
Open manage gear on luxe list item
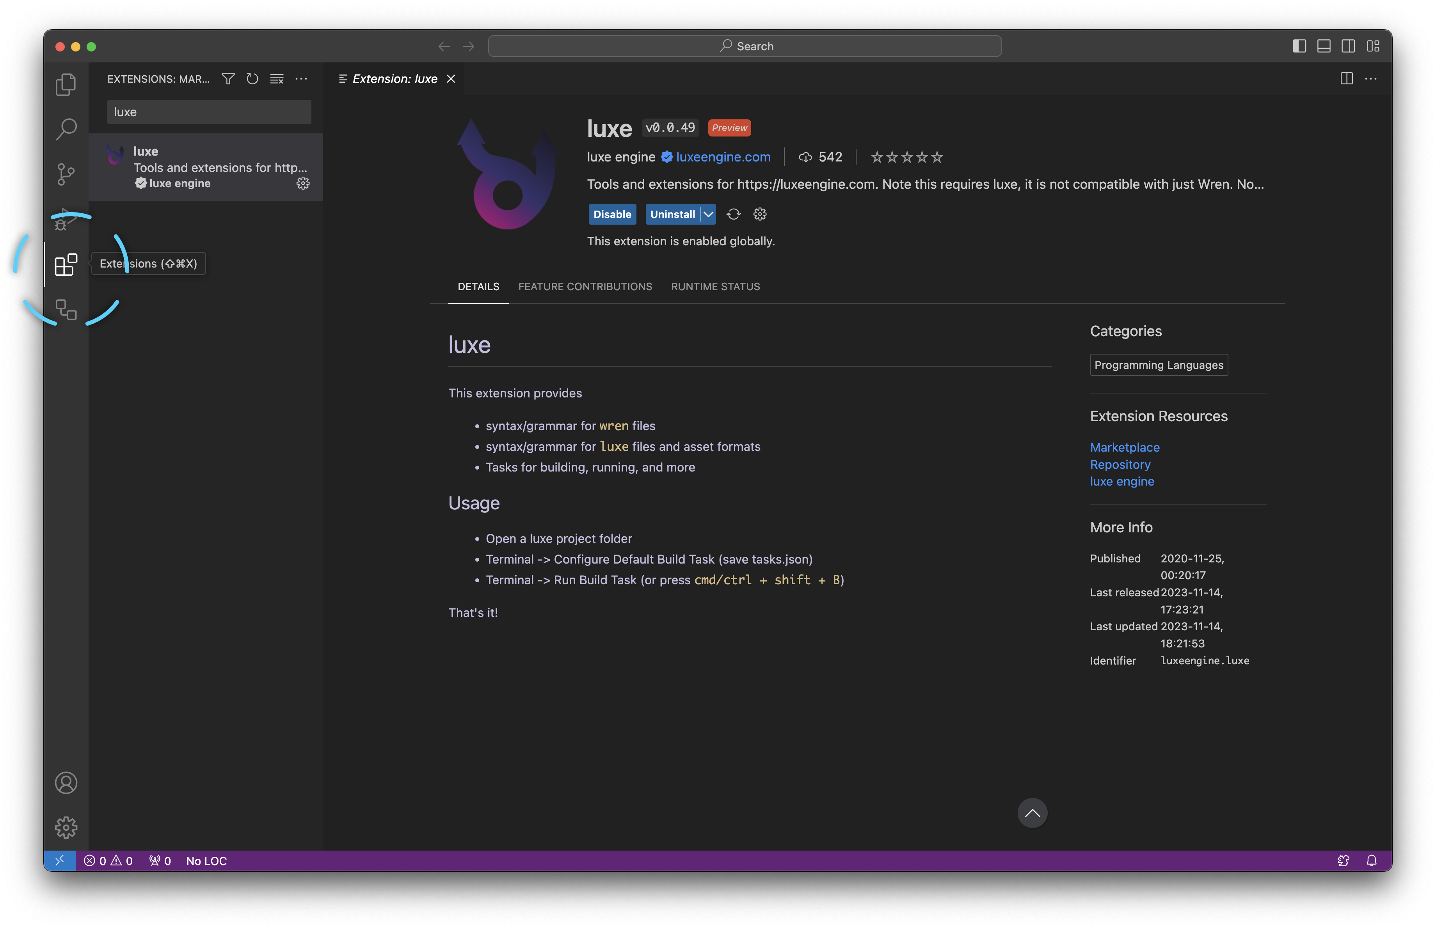(303, 183)
